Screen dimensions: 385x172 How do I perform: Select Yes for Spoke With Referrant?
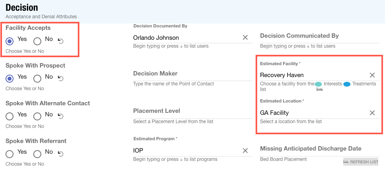(10, 154)
